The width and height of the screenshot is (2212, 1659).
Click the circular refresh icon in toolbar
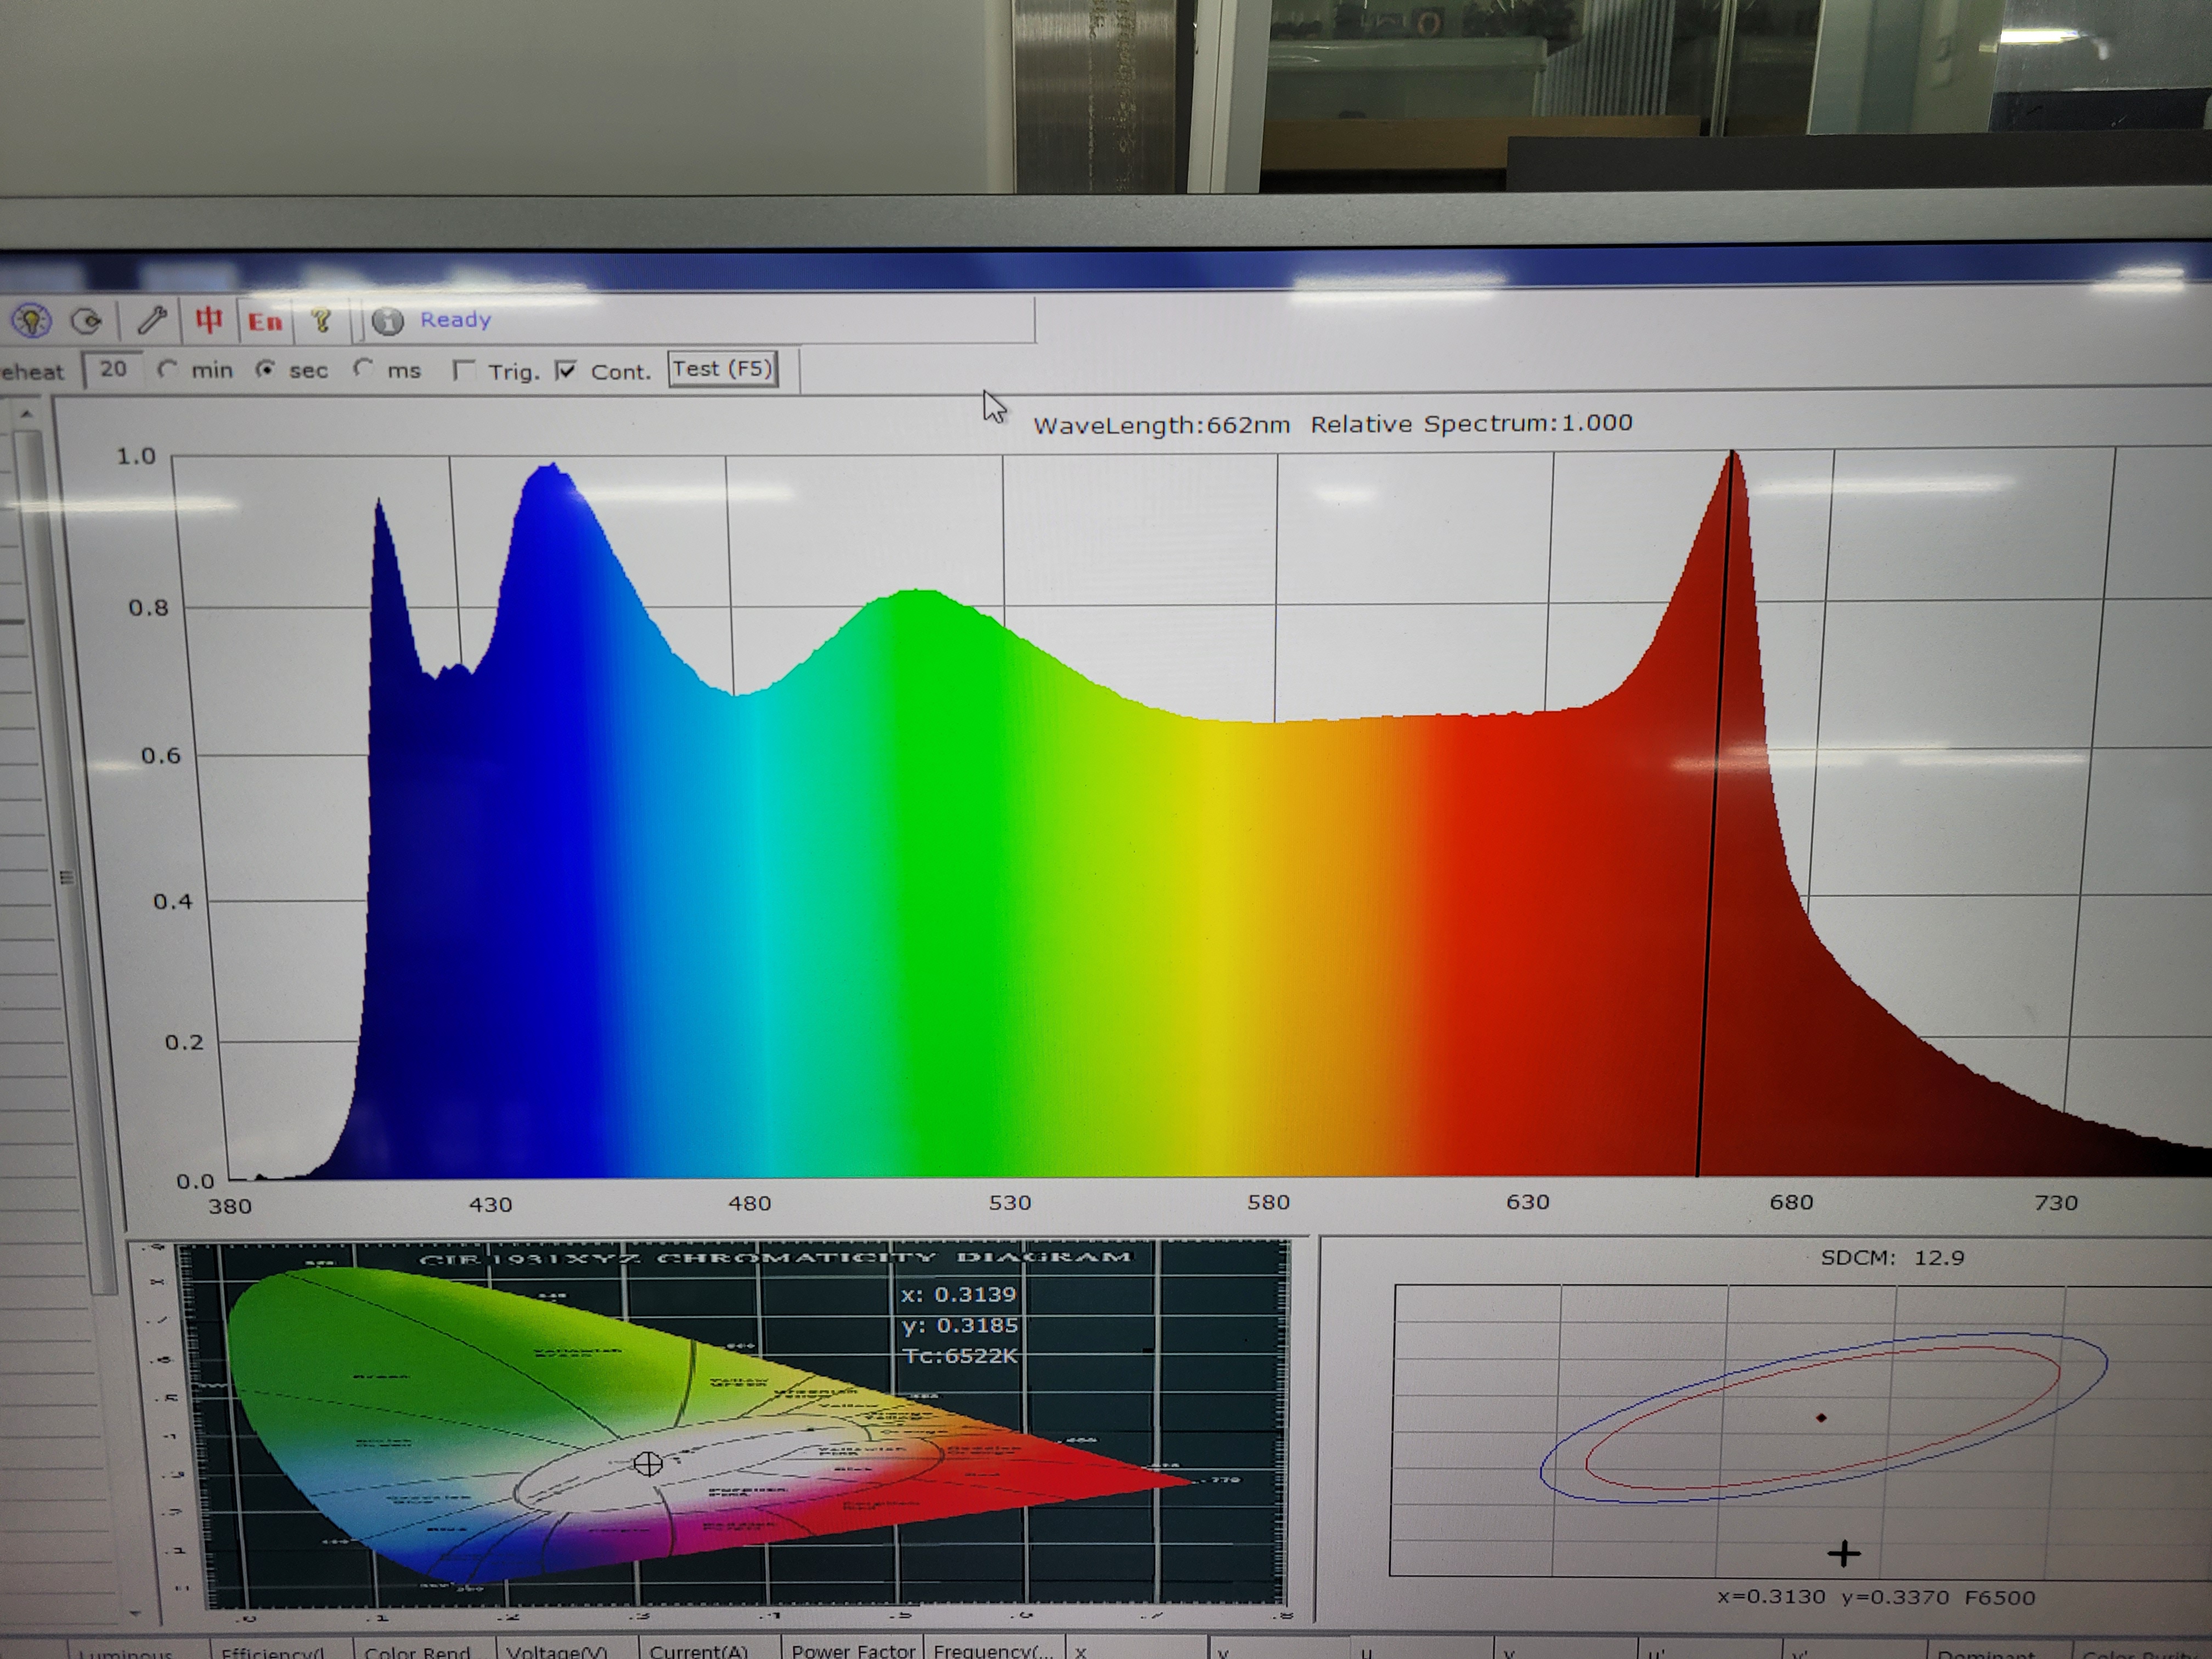pos(87,321)
